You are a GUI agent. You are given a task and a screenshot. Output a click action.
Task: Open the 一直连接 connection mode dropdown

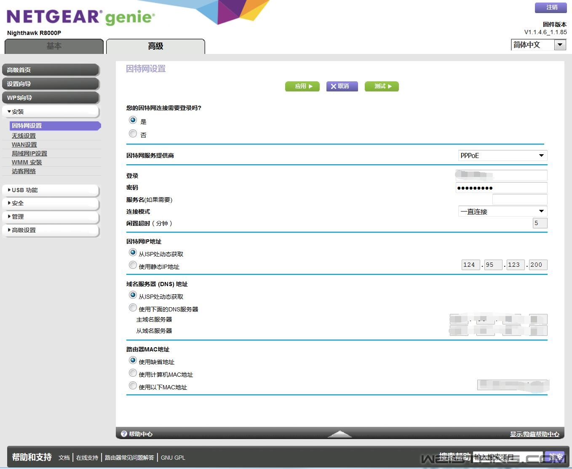click(502, 212)
